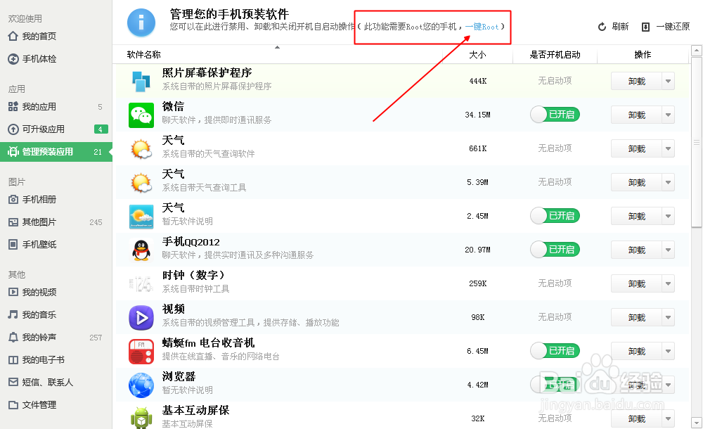This screenshot has width=703, height=429.
Task: Click the 基本互动屏保 android icon
Action: pos(141,417)
